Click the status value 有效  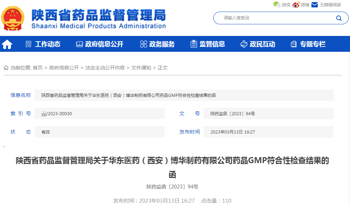tap(45, 132)
